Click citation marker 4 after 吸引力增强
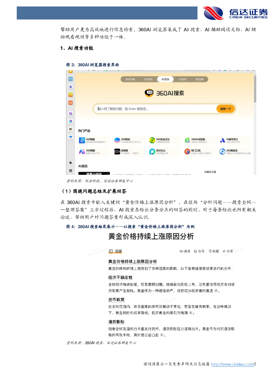 point(191,313)
